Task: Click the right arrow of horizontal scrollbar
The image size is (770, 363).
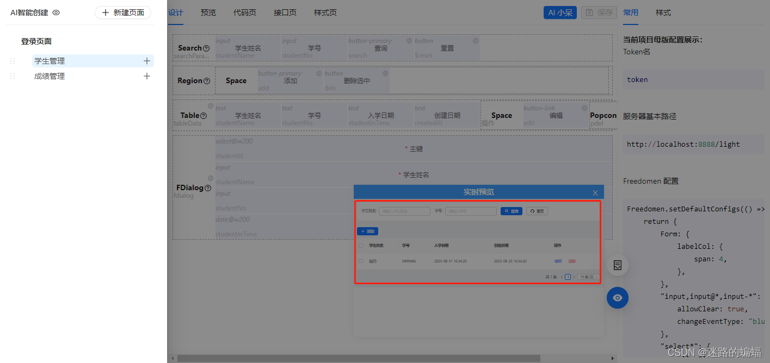Action: (612, 359)
